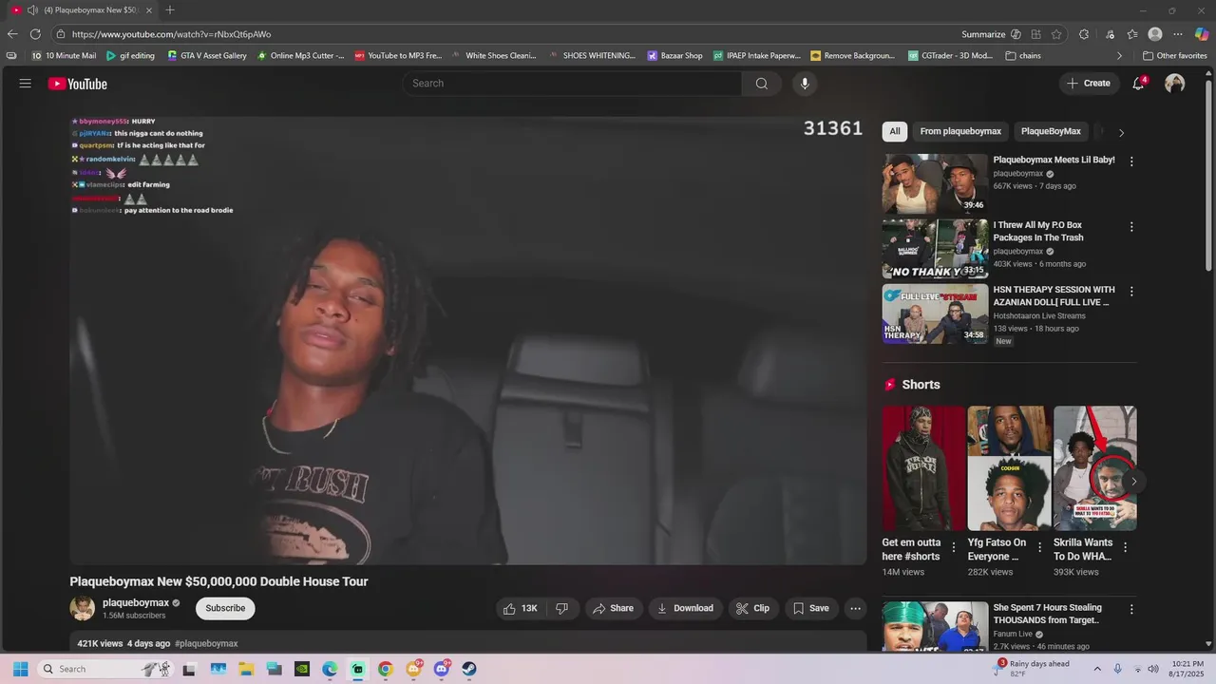This screenshot has height=684, width=1216.
Task: Like the video with thumbs up
Action: tap(521, 608)
